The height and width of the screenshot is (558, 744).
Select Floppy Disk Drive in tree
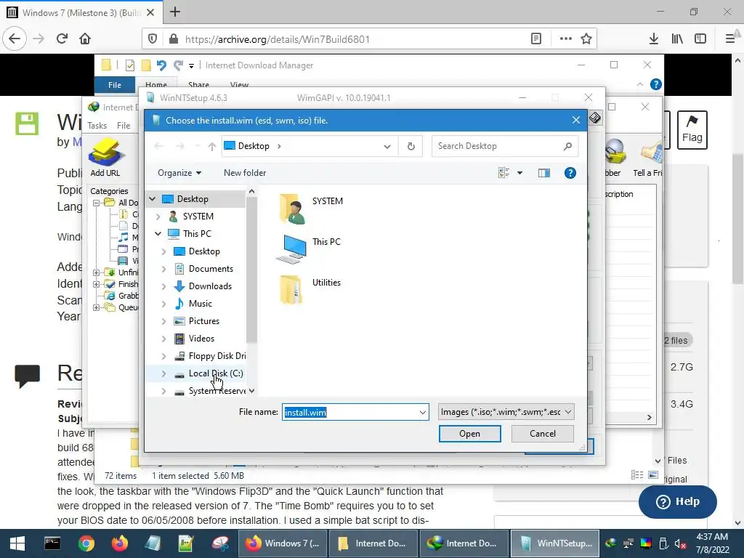coord(217,356)
